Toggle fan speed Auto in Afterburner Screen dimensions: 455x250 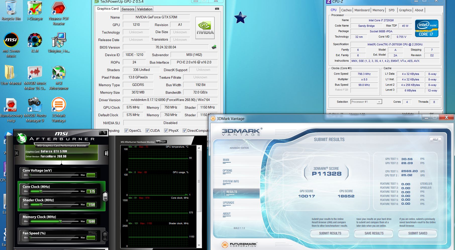point(92,233)
